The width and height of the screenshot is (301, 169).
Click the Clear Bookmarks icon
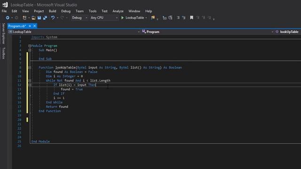tap(209, 18)
